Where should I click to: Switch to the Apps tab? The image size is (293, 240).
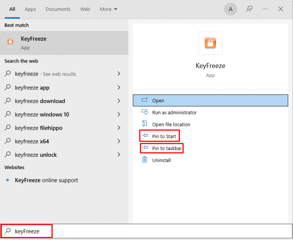coord(30,9)
